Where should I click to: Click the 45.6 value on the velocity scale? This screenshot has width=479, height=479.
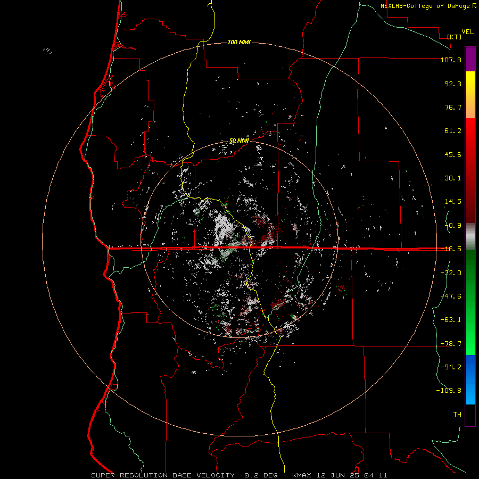(x=453, y=154)
